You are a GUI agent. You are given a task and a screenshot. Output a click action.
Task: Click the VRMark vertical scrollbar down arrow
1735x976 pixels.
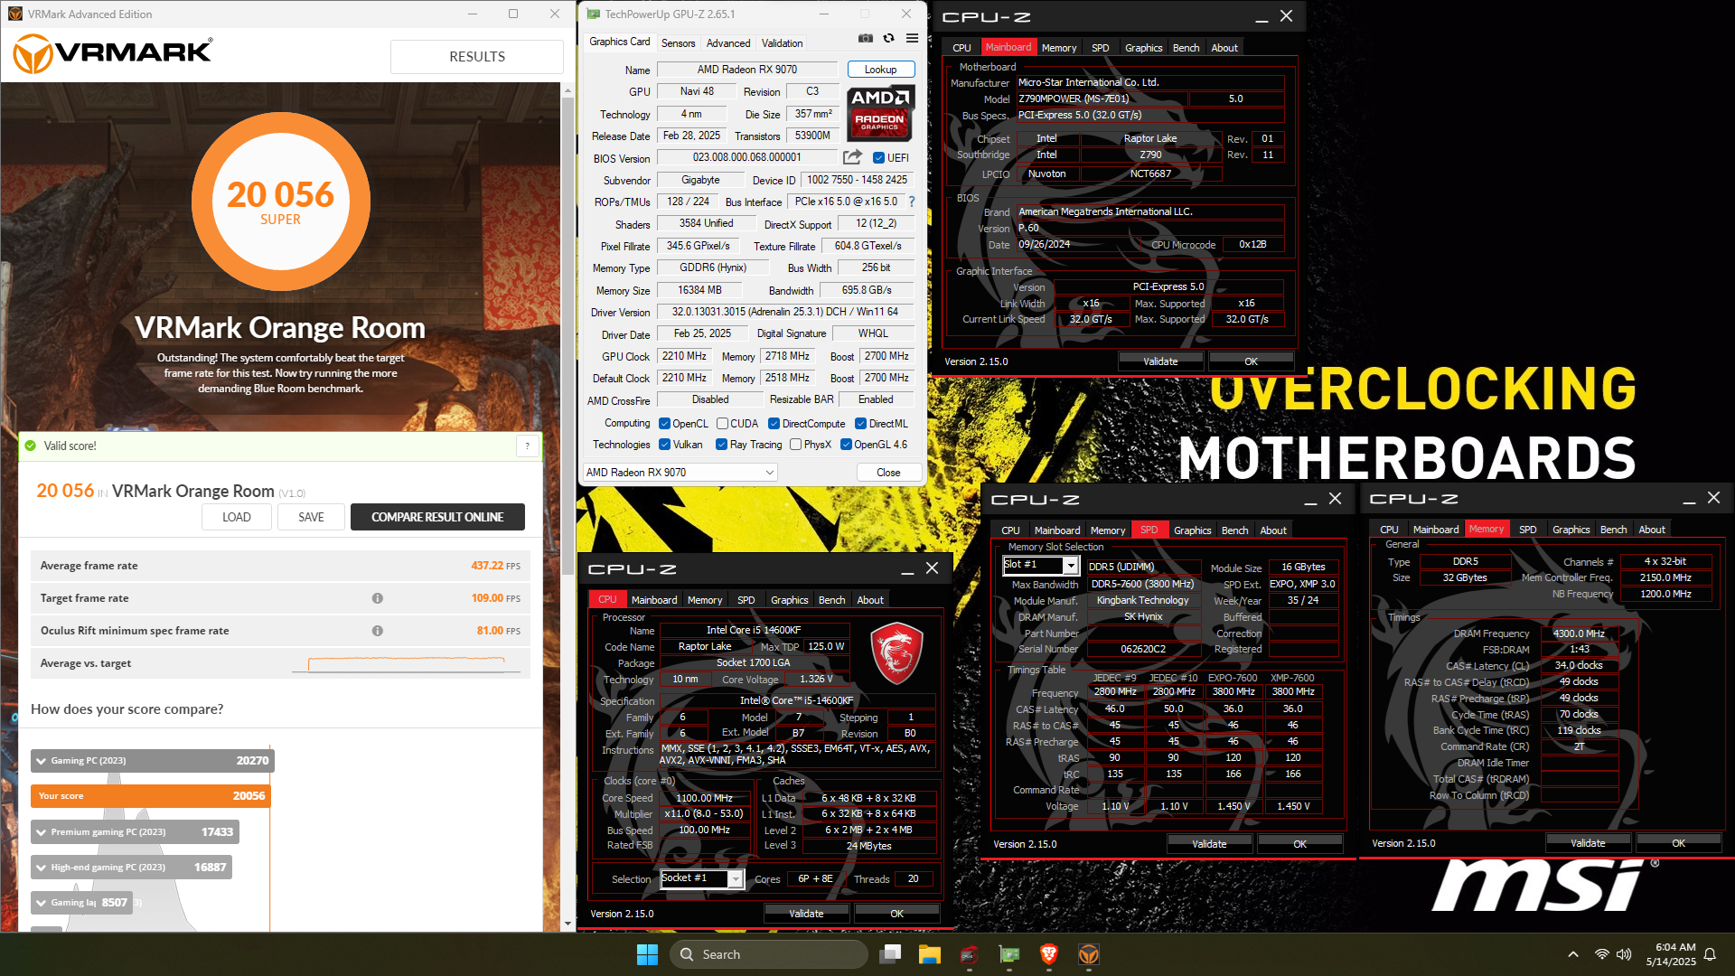(567, 924)
